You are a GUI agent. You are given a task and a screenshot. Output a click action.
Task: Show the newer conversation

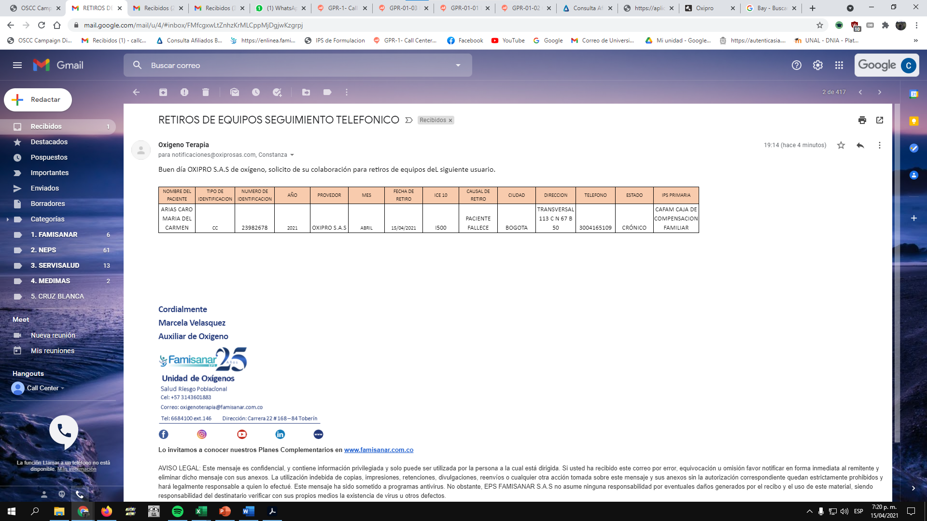tap(860, 92)
